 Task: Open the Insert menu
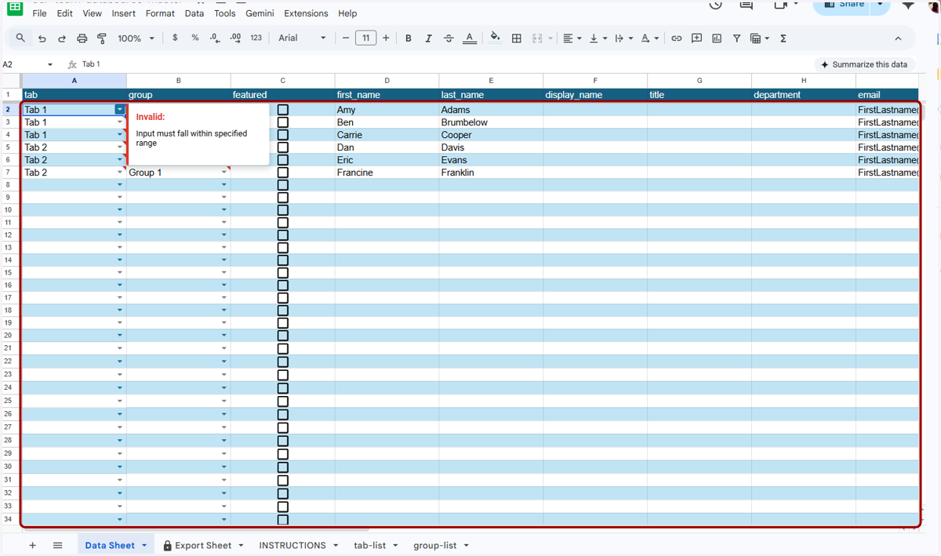pyautogui.click(x=124, y=13)
